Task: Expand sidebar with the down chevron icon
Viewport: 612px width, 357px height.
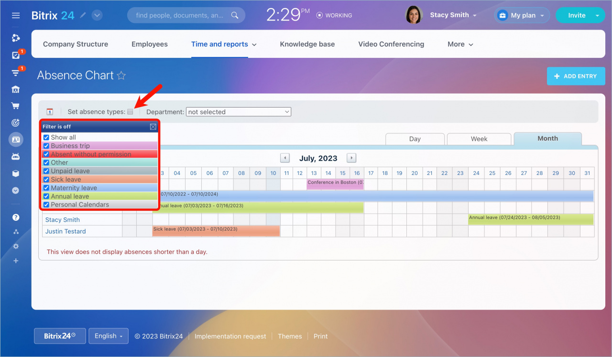Action: (x=16, y=190)
